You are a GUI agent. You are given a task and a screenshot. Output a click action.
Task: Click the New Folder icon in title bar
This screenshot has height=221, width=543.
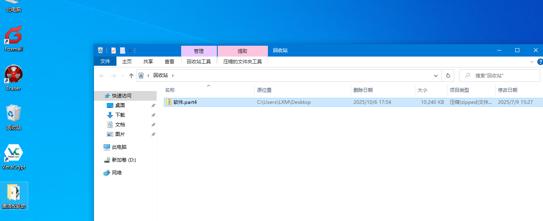(122, 51)
